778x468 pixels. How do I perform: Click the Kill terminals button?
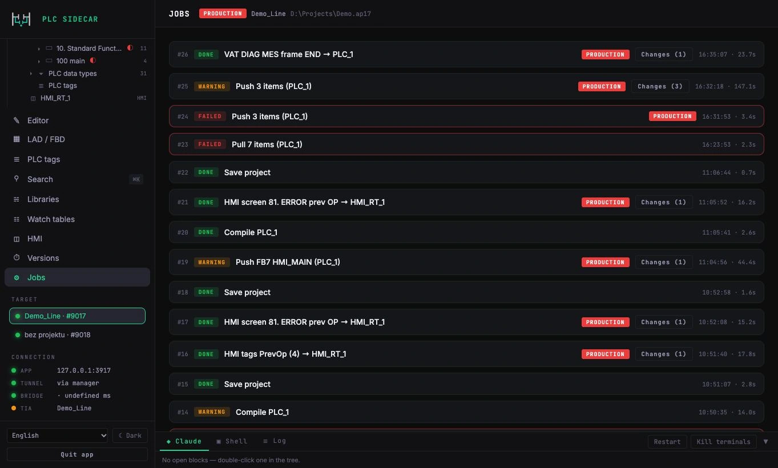(x=723, y=441)
